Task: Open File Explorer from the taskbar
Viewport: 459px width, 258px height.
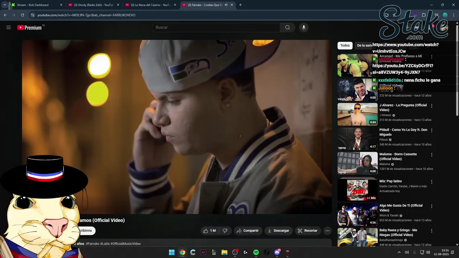Action: pos(224,252)
